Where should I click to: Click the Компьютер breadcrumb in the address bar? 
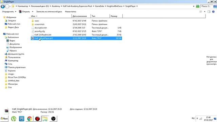click(23, 6)
